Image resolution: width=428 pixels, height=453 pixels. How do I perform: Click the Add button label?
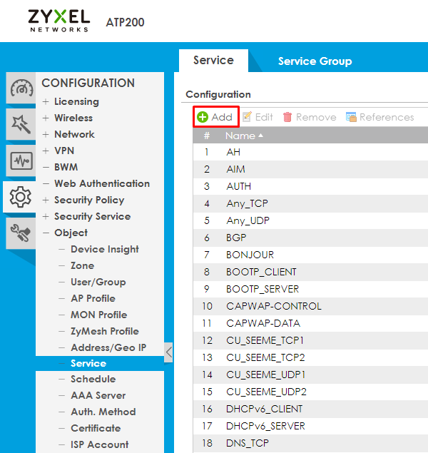(x=222, y=117)
